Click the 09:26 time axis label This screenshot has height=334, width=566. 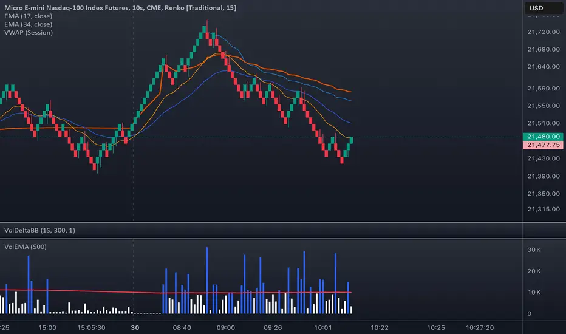pos(273,327)
